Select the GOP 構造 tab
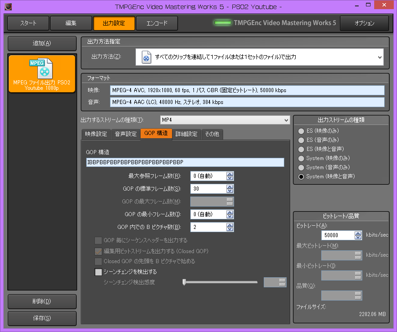The height and width of the screenshot is (332, 397). pos(156,134)
